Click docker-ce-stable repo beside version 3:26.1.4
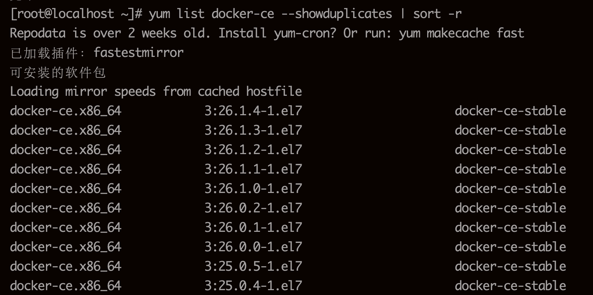This screenshot has width=593, height=295. (510, 111)
